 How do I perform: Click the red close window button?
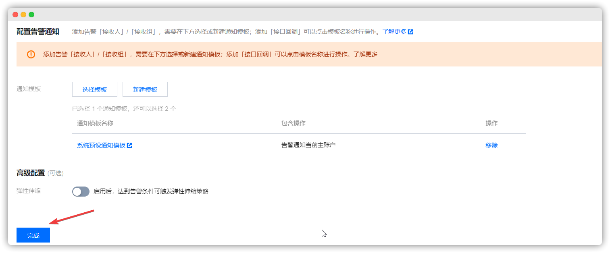point(15,14)
